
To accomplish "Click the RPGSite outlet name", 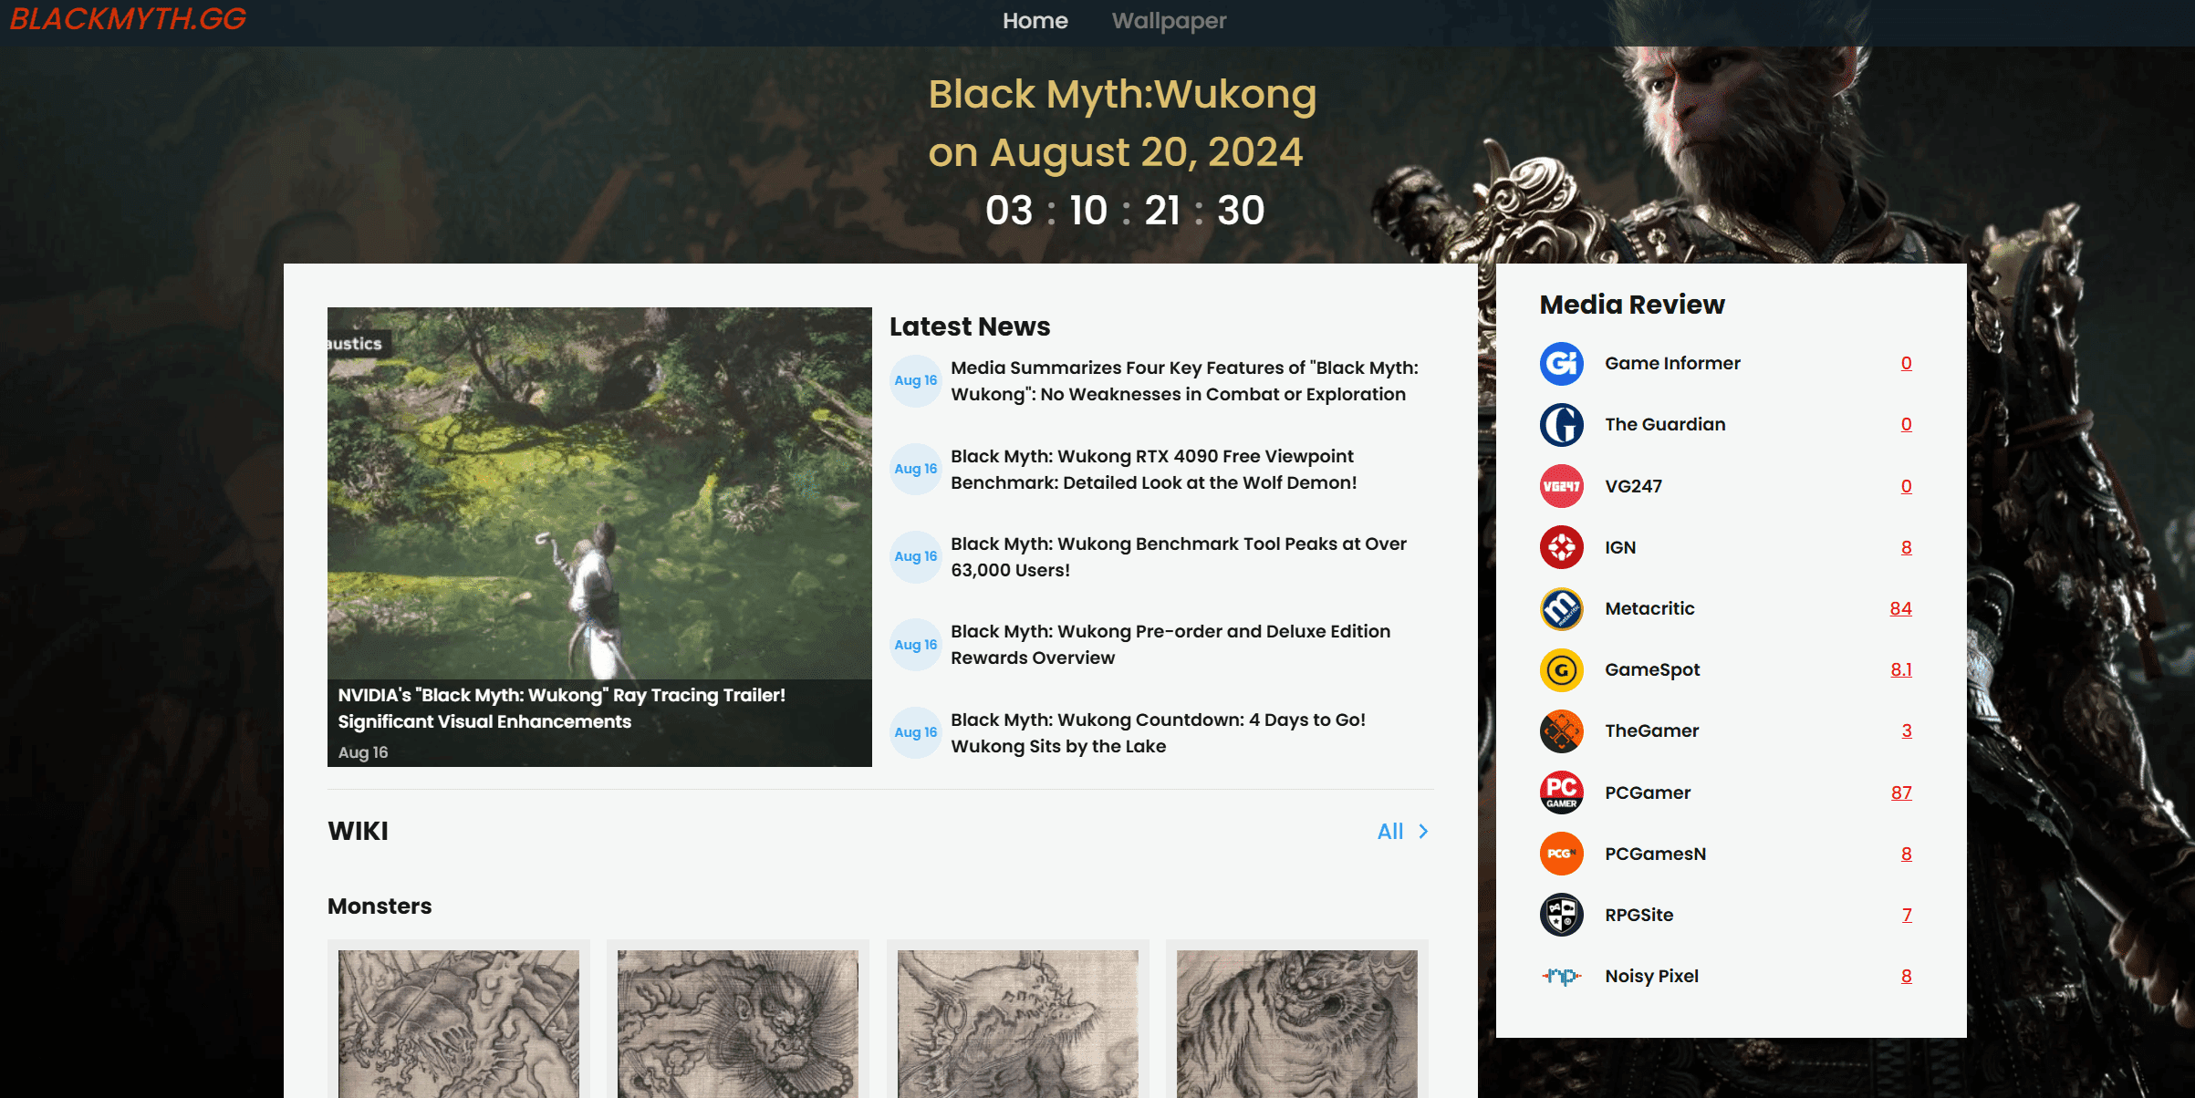I will coord(1638,916).
